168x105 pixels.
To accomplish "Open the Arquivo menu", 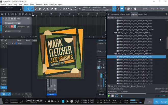I will tap(3, 5).
